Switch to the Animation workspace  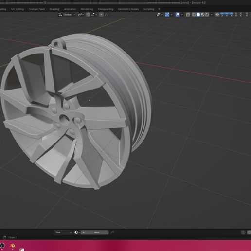[x=70, y=9]
